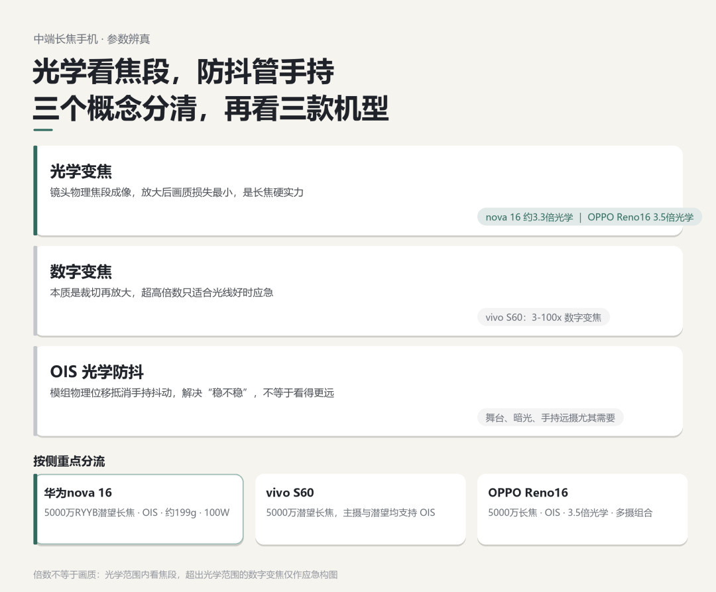
Task: Click the spec line '5000万RYYB潜望长焦 · OIS · 约199g · 100W'
Action: (137, 512)
